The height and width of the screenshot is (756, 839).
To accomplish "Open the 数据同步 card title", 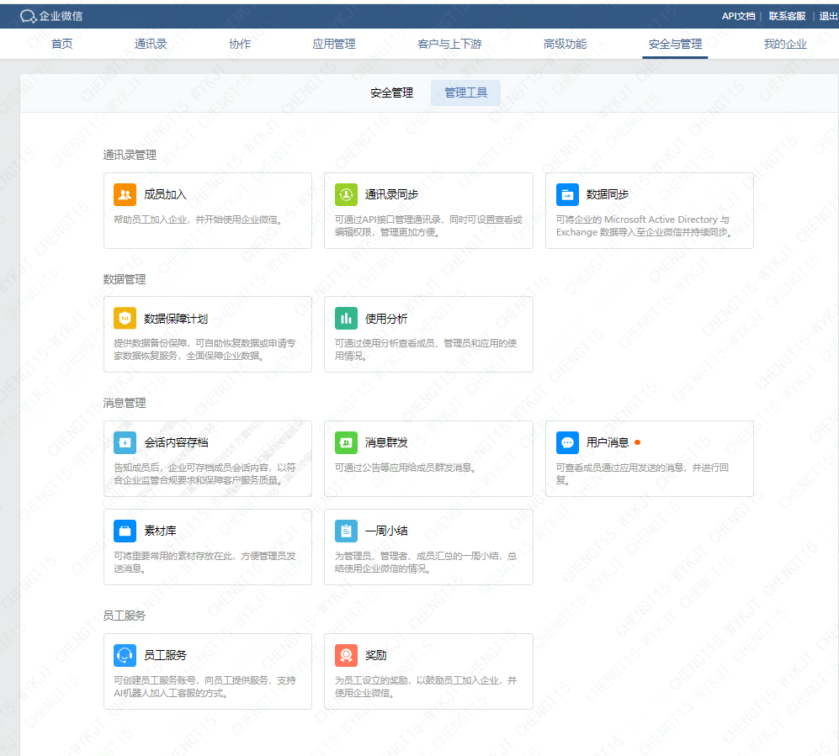I will (608, 194).
